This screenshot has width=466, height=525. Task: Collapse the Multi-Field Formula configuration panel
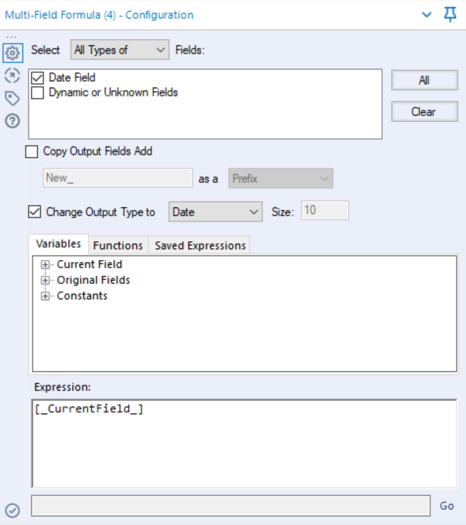tap(426, 12)
